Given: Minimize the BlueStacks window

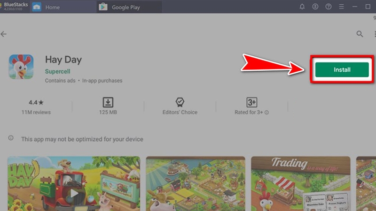Looking at the screenshot, I should point(355,7).
